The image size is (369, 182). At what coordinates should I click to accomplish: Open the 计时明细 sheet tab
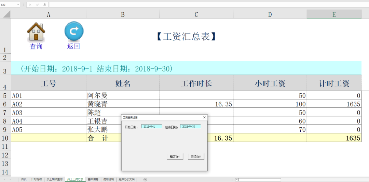click(37, 179)
